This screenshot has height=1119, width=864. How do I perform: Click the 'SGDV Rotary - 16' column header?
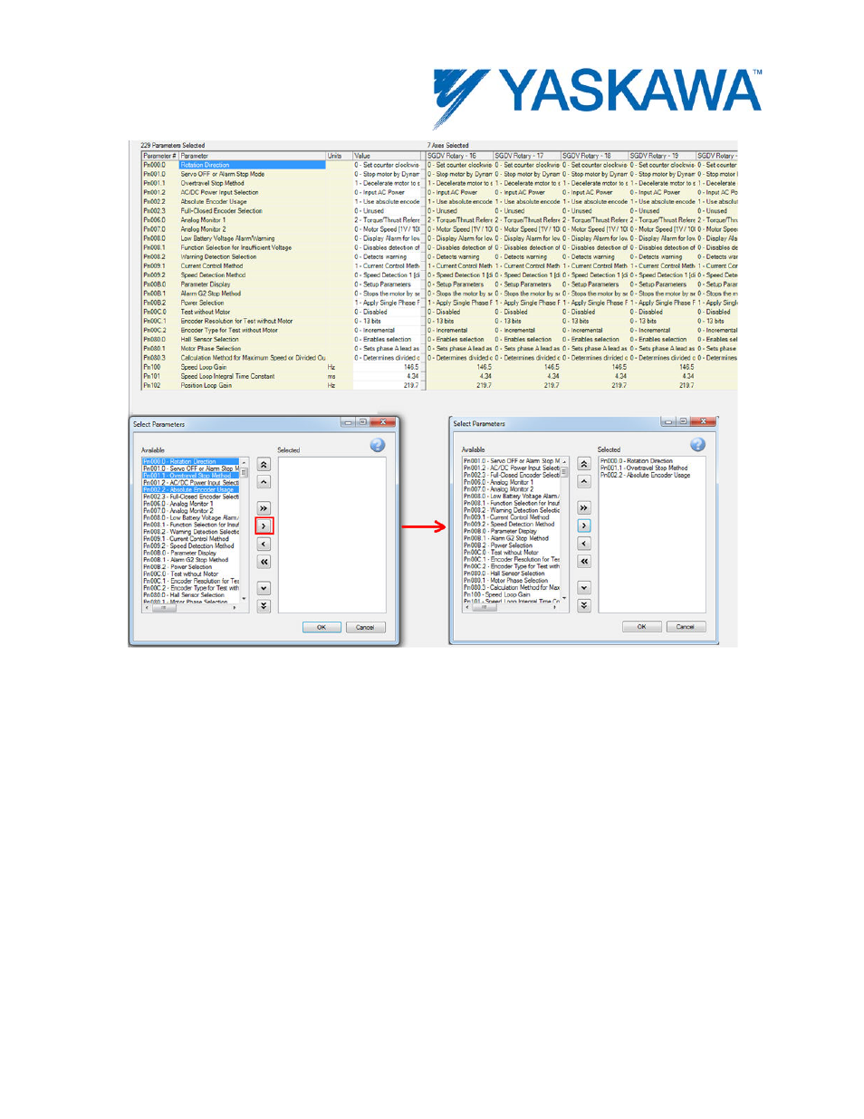(x=460, y=156)
